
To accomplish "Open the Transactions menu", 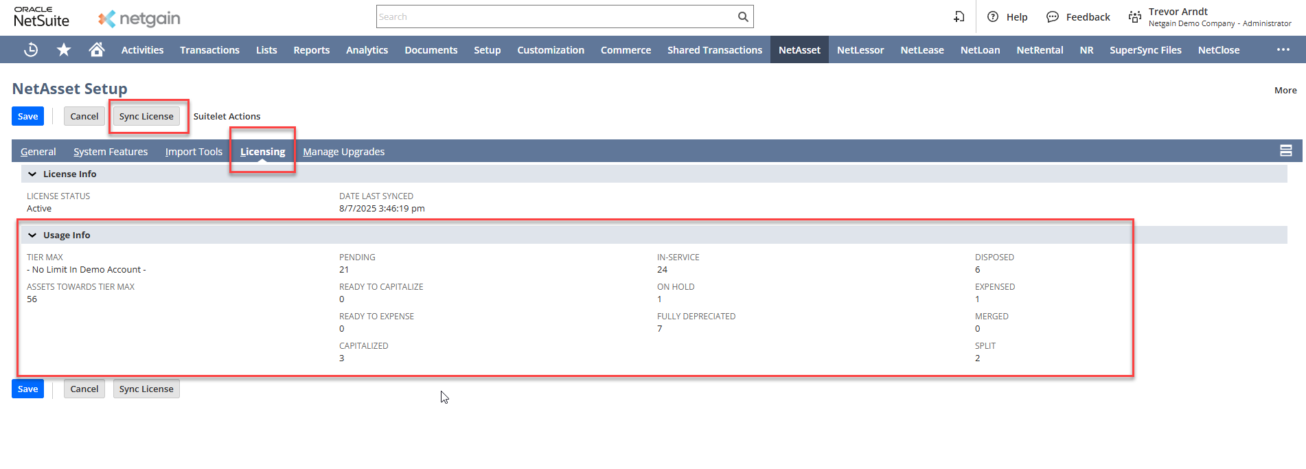I will pyautogui.click(x=209, y=49).
